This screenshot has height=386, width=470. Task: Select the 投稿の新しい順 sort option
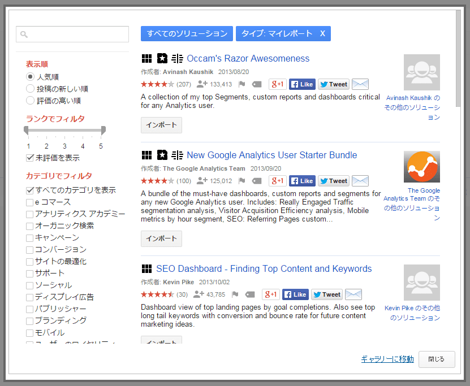(x=30, y=89)
